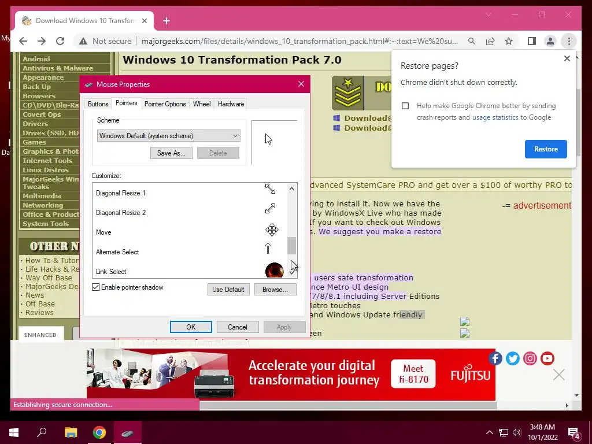Open Networking category link
This screenshot has width=592, height=444.
43,205
